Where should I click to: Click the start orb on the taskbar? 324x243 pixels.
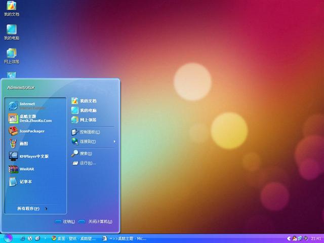click(x=7, y=238)
